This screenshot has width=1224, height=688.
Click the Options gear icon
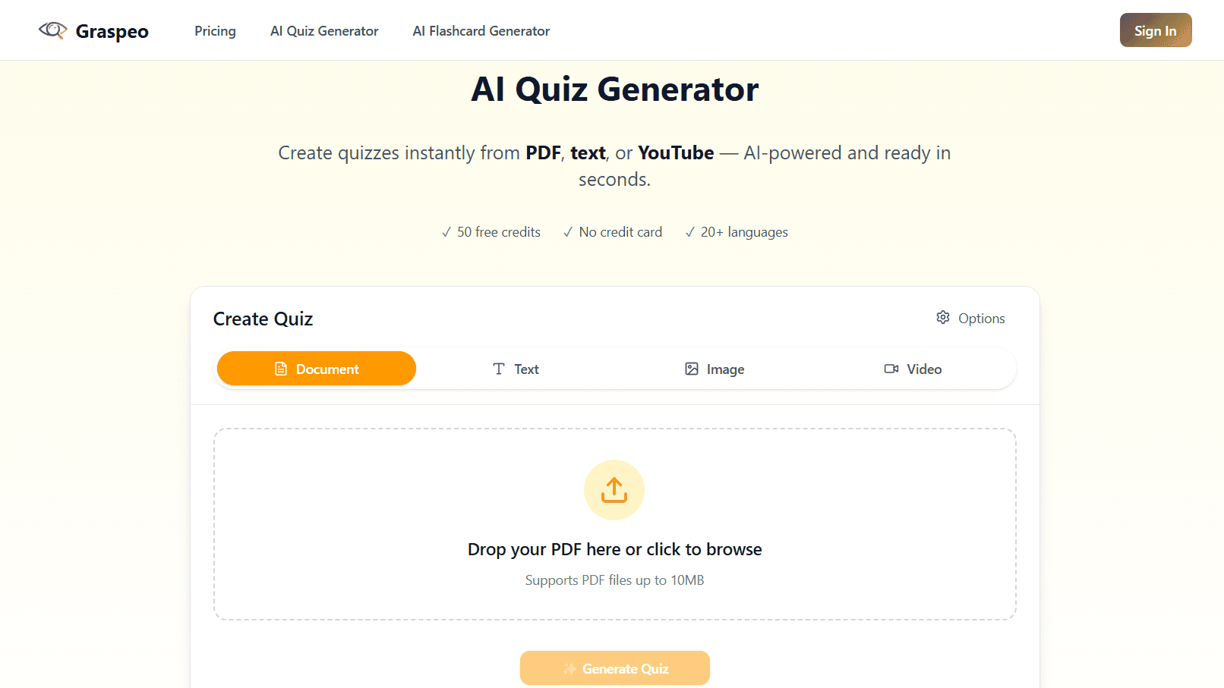click(943, 318)
